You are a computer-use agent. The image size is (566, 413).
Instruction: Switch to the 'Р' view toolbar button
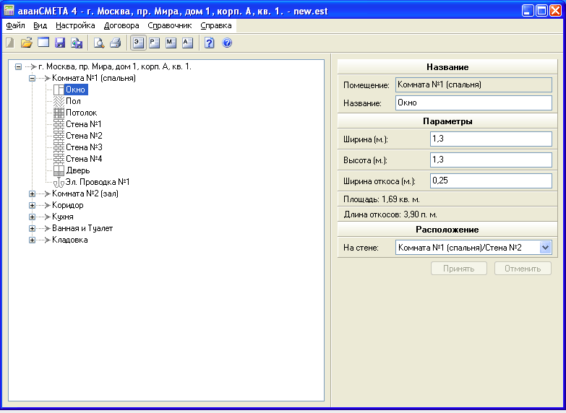(x=154, y=43)
